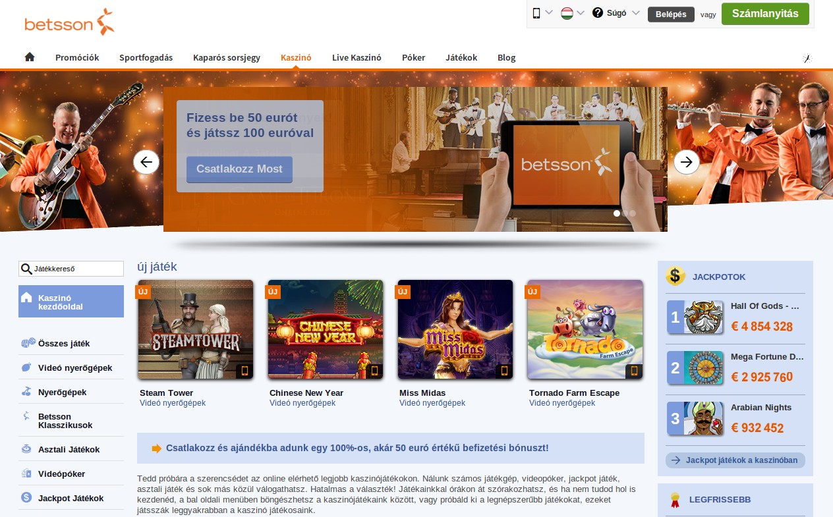Viewport: 833px width, 517px height.
Task: Click the mobile icon on Steam Tower tile
Action: coord(244,371)
